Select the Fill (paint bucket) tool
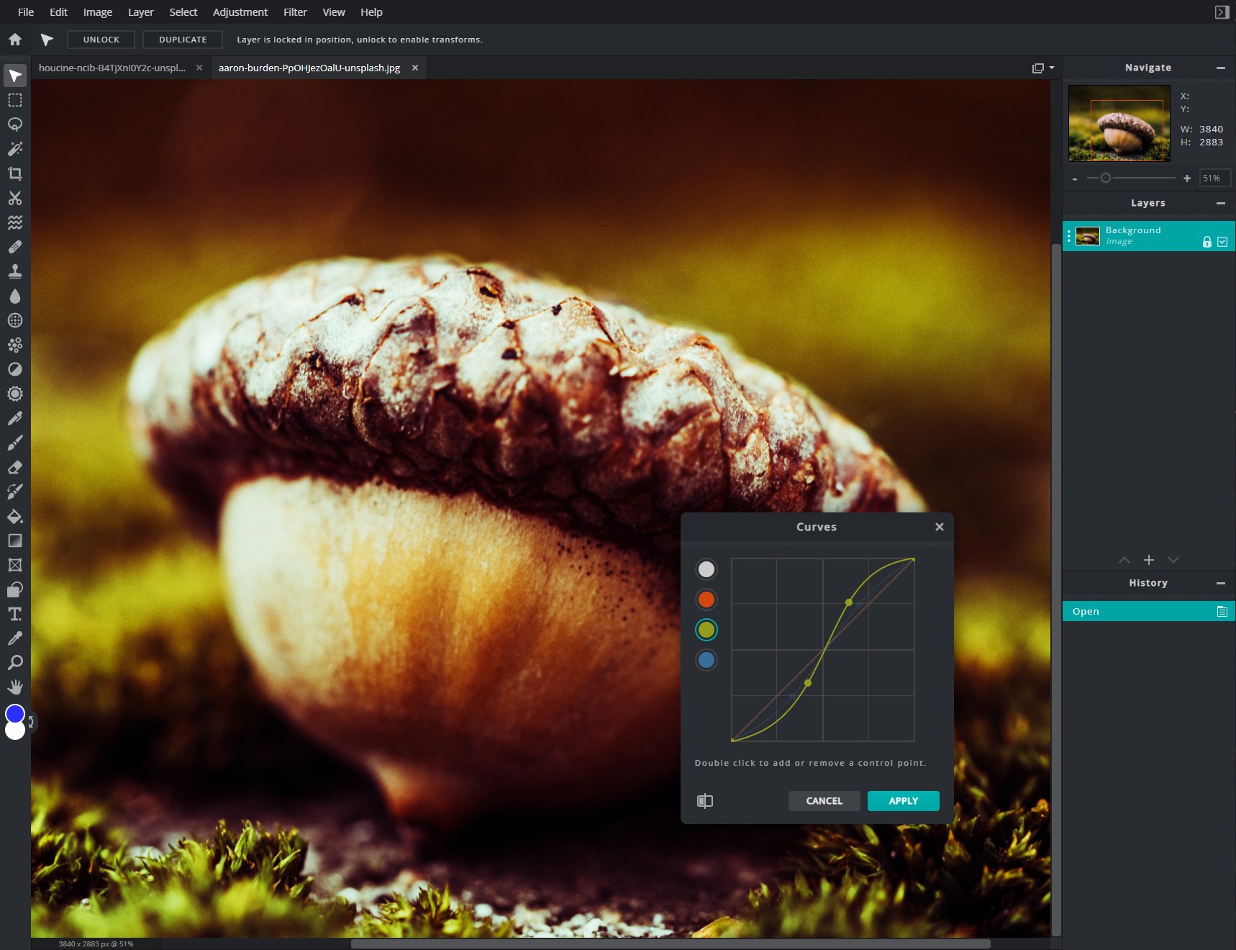This screenshot has width=1236, height=950. (x=14, y=517)
